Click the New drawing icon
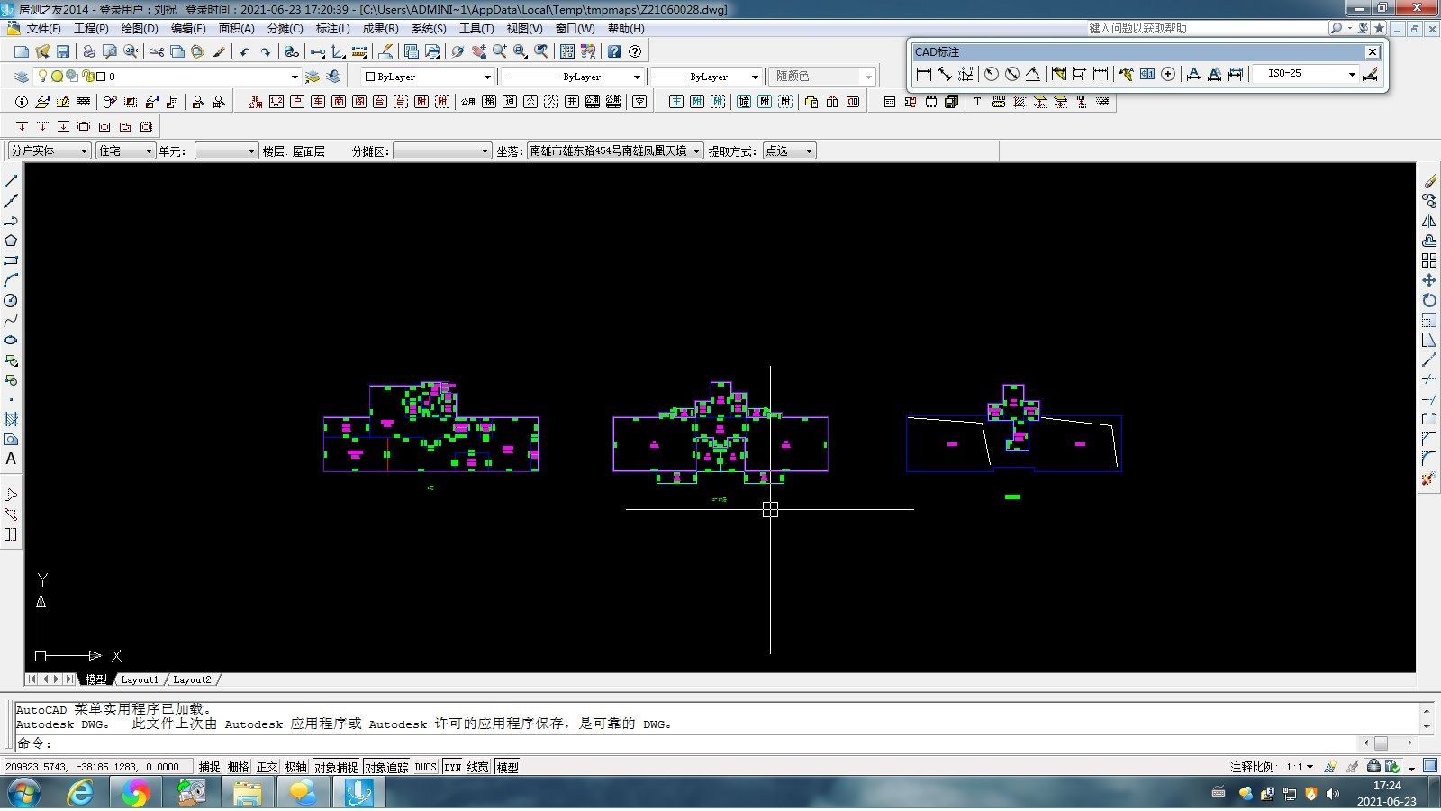Viewport: 1441px width, 811px height. 22,51
